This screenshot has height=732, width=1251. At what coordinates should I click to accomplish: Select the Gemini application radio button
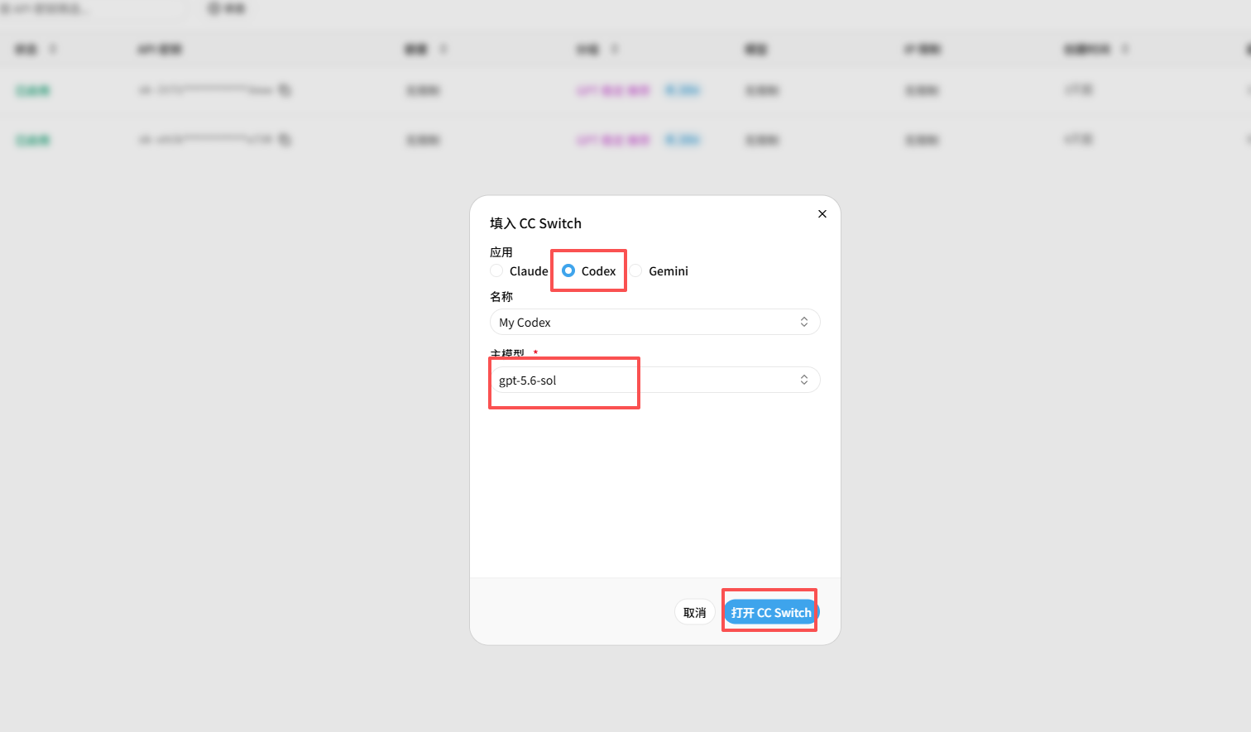[635, 271]
